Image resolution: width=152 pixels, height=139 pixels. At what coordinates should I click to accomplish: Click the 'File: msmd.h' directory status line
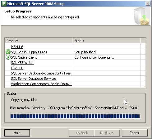pos(74,108)
